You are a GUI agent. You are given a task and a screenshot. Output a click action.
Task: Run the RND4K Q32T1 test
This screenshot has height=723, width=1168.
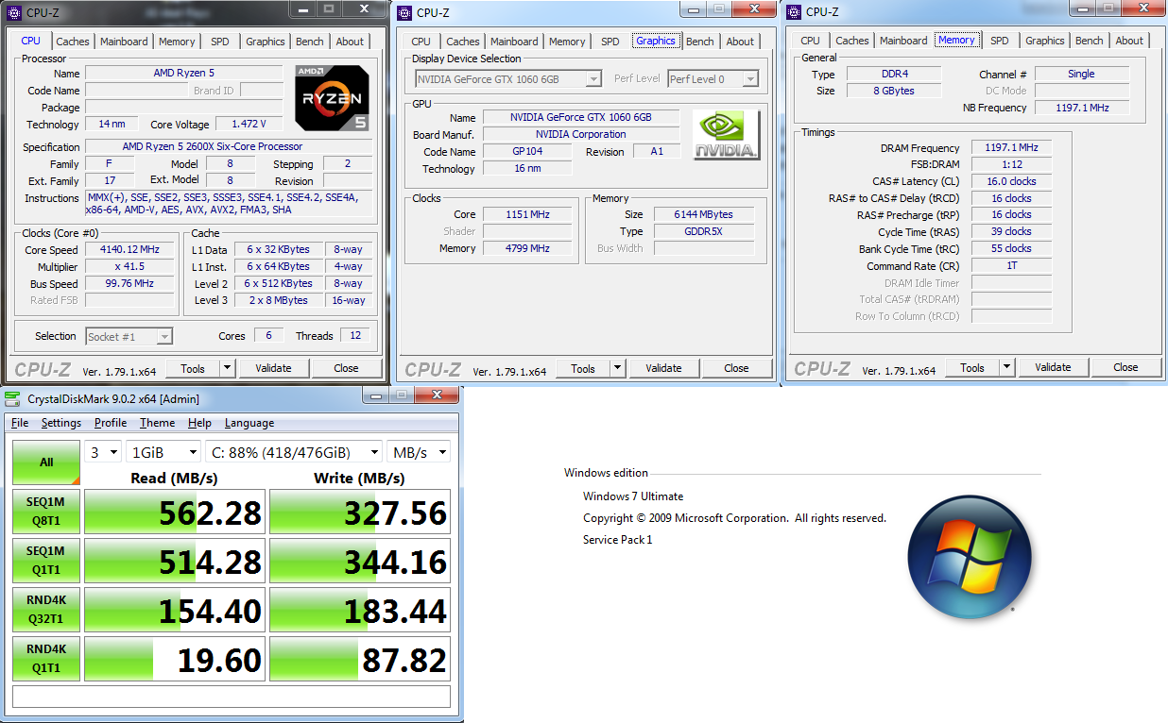(x=46, y=610)
